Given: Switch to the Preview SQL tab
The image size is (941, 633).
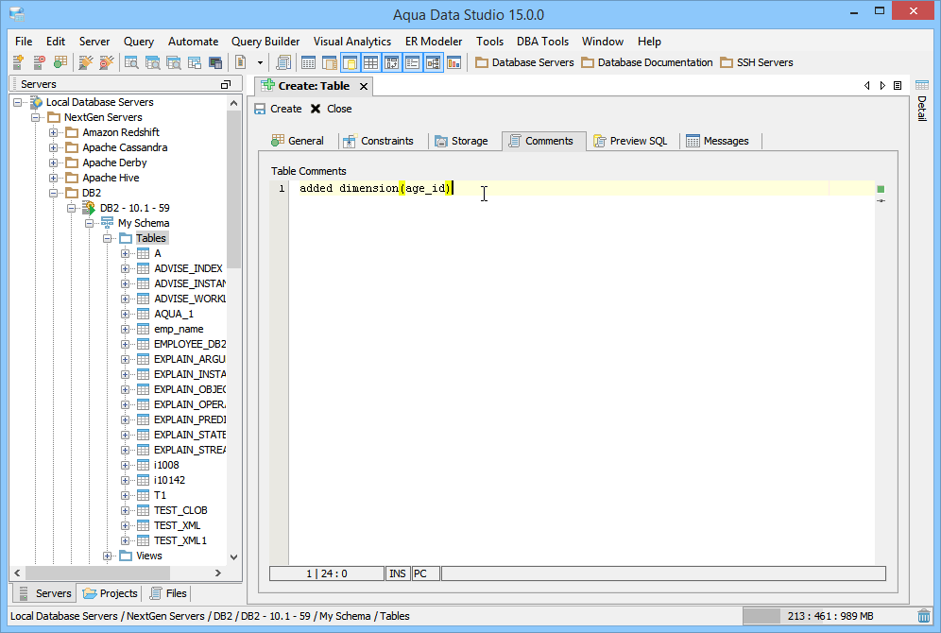Looking at the screenshot, I should point(631,141).
